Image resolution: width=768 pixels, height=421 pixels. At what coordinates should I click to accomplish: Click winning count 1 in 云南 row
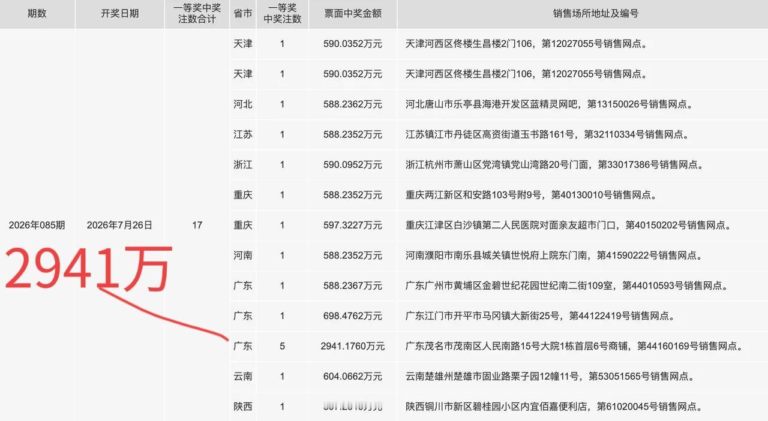pos(283,377)
